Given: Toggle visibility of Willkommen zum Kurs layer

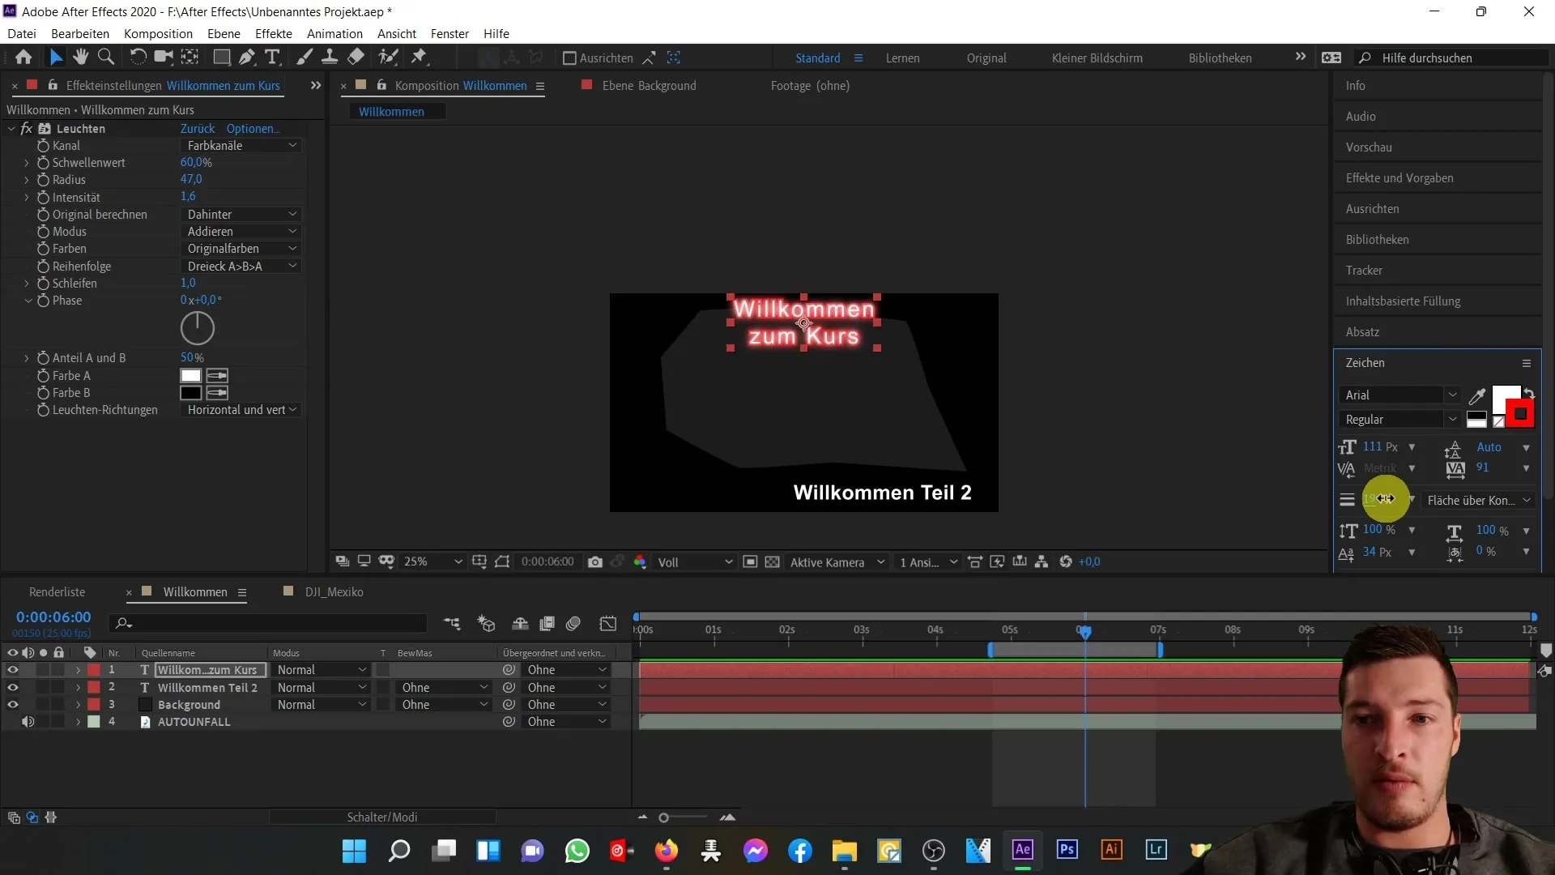Looking at the screenshot, I should click(13, 670).
